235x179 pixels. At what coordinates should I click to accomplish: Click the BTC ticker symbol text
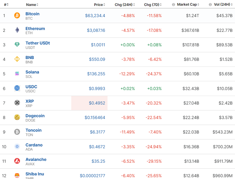(x=29, y=18)
